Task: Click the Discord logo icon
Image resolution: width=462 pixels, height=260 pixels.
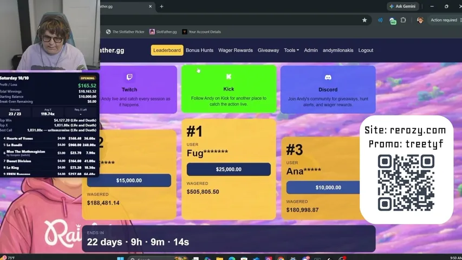Action: (328, 77)
